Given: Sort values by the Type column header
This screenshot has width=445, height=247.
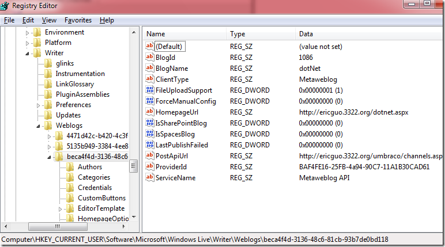Looking at the screenshot, I should (x=237, y=34).
